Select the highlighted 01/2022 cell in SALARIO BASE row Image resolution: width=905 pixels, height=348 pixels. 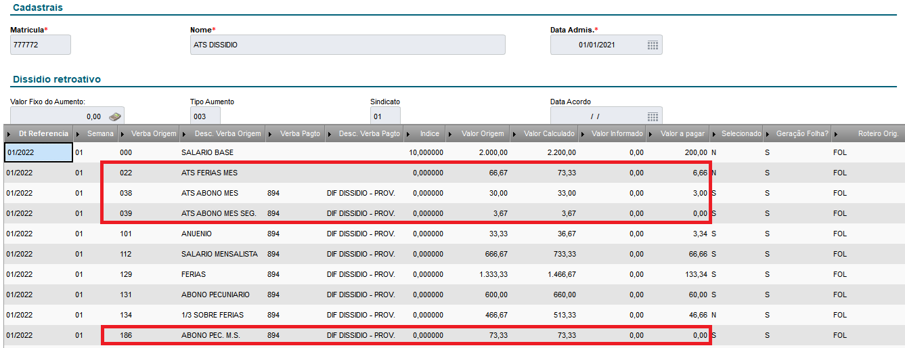[x=38, y=152]
